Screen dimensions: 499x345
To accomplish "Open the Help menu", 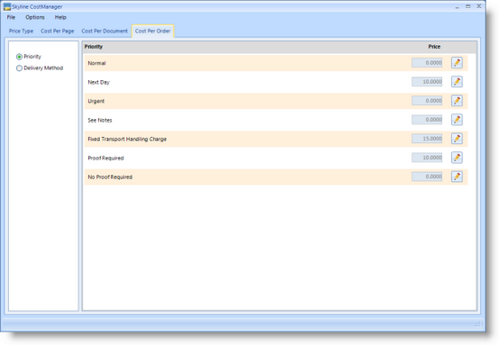I will [60, 17].
